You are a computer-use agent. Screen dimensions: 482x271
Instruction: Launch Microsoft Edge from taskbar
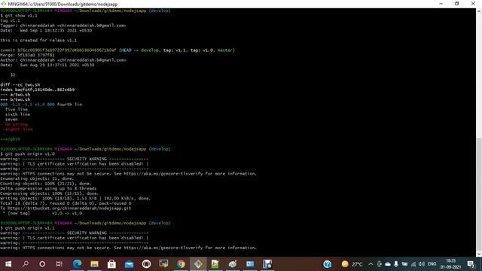77,264
